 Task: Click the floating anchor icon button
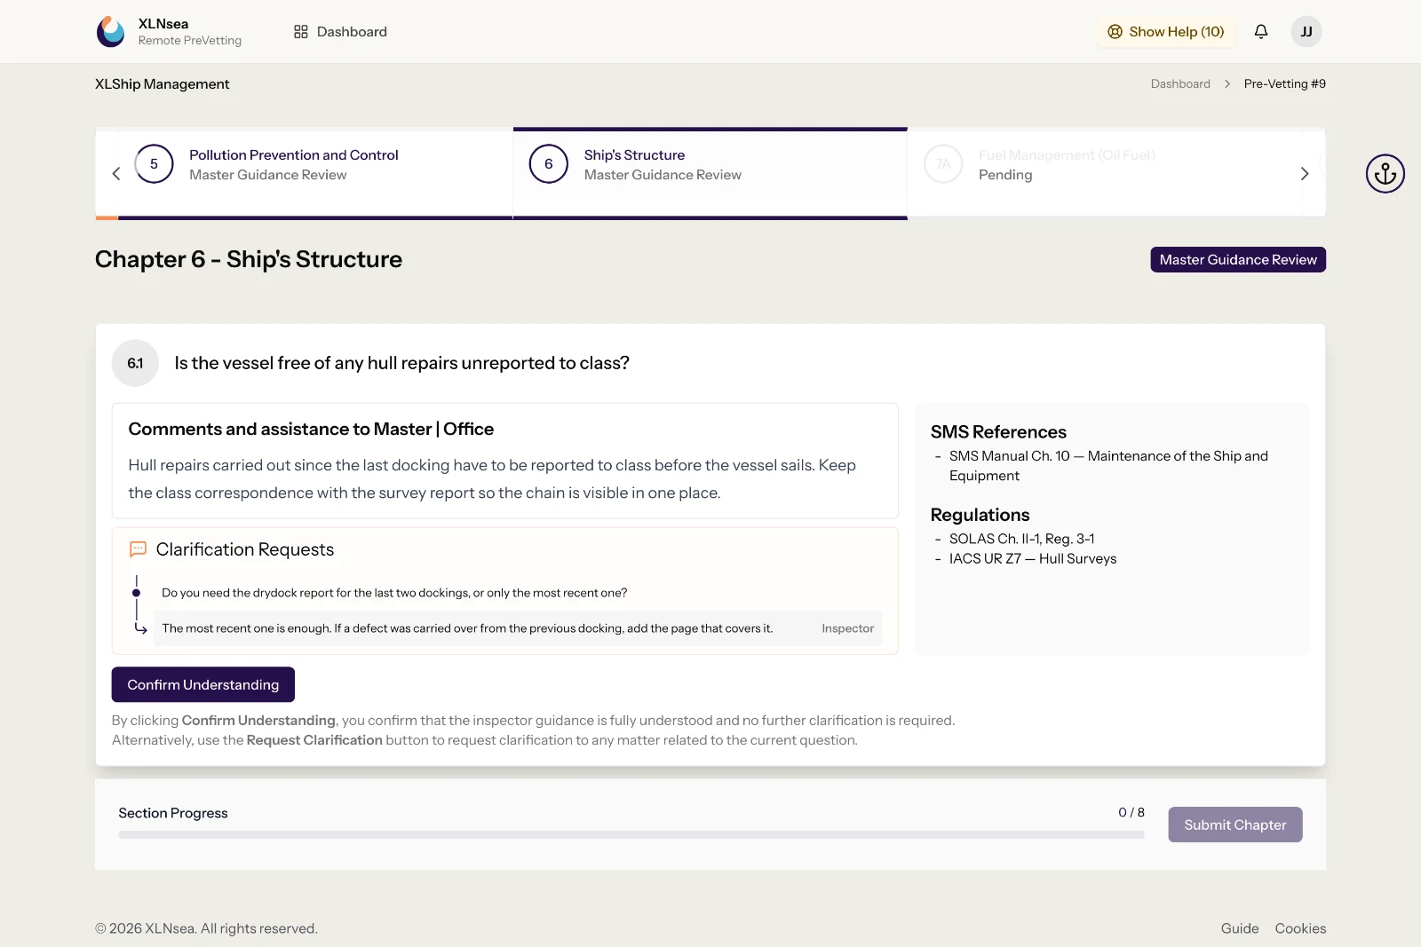1385,174
